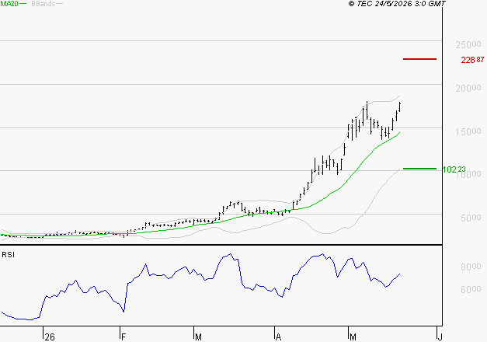Click the TEC 24/5/2026 timestamp text
The width and height of the screenshot is (487, 342).
397,3
